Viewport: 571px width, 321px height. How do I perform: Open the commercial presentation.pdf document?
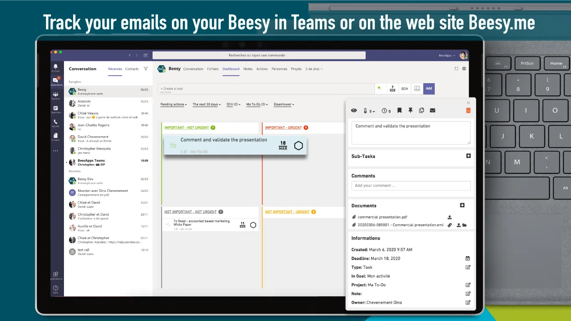(382, 217)
